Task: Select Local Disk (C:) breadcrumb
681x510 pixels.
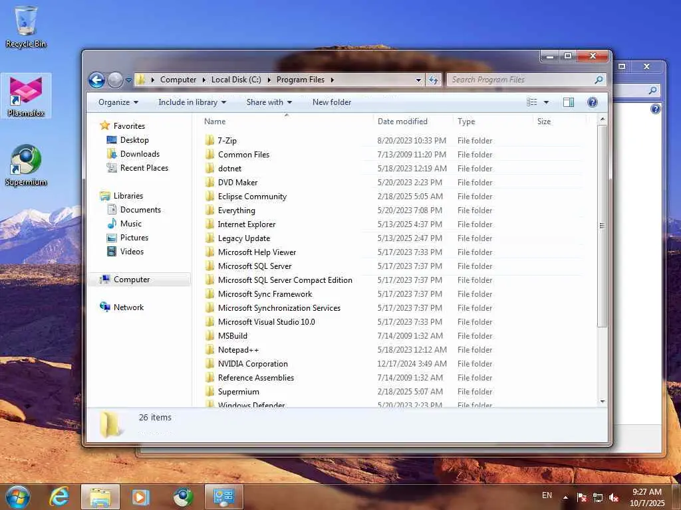Action: coord(236,80)
